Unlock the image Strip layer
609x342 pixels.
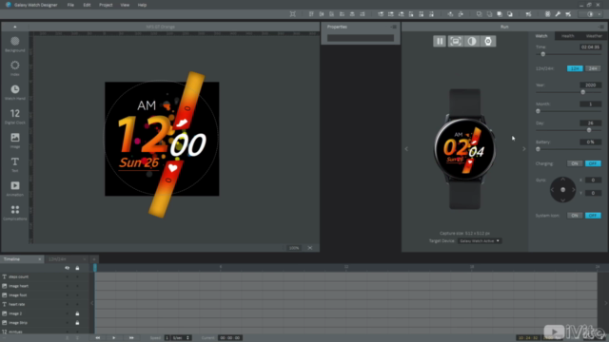pyautogui.click(x=77, y=323)
